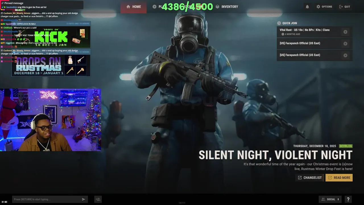Switch to the Home tab
Image resolution: width=364 pixels, height=205 pixels.
[x=133, y=7]
